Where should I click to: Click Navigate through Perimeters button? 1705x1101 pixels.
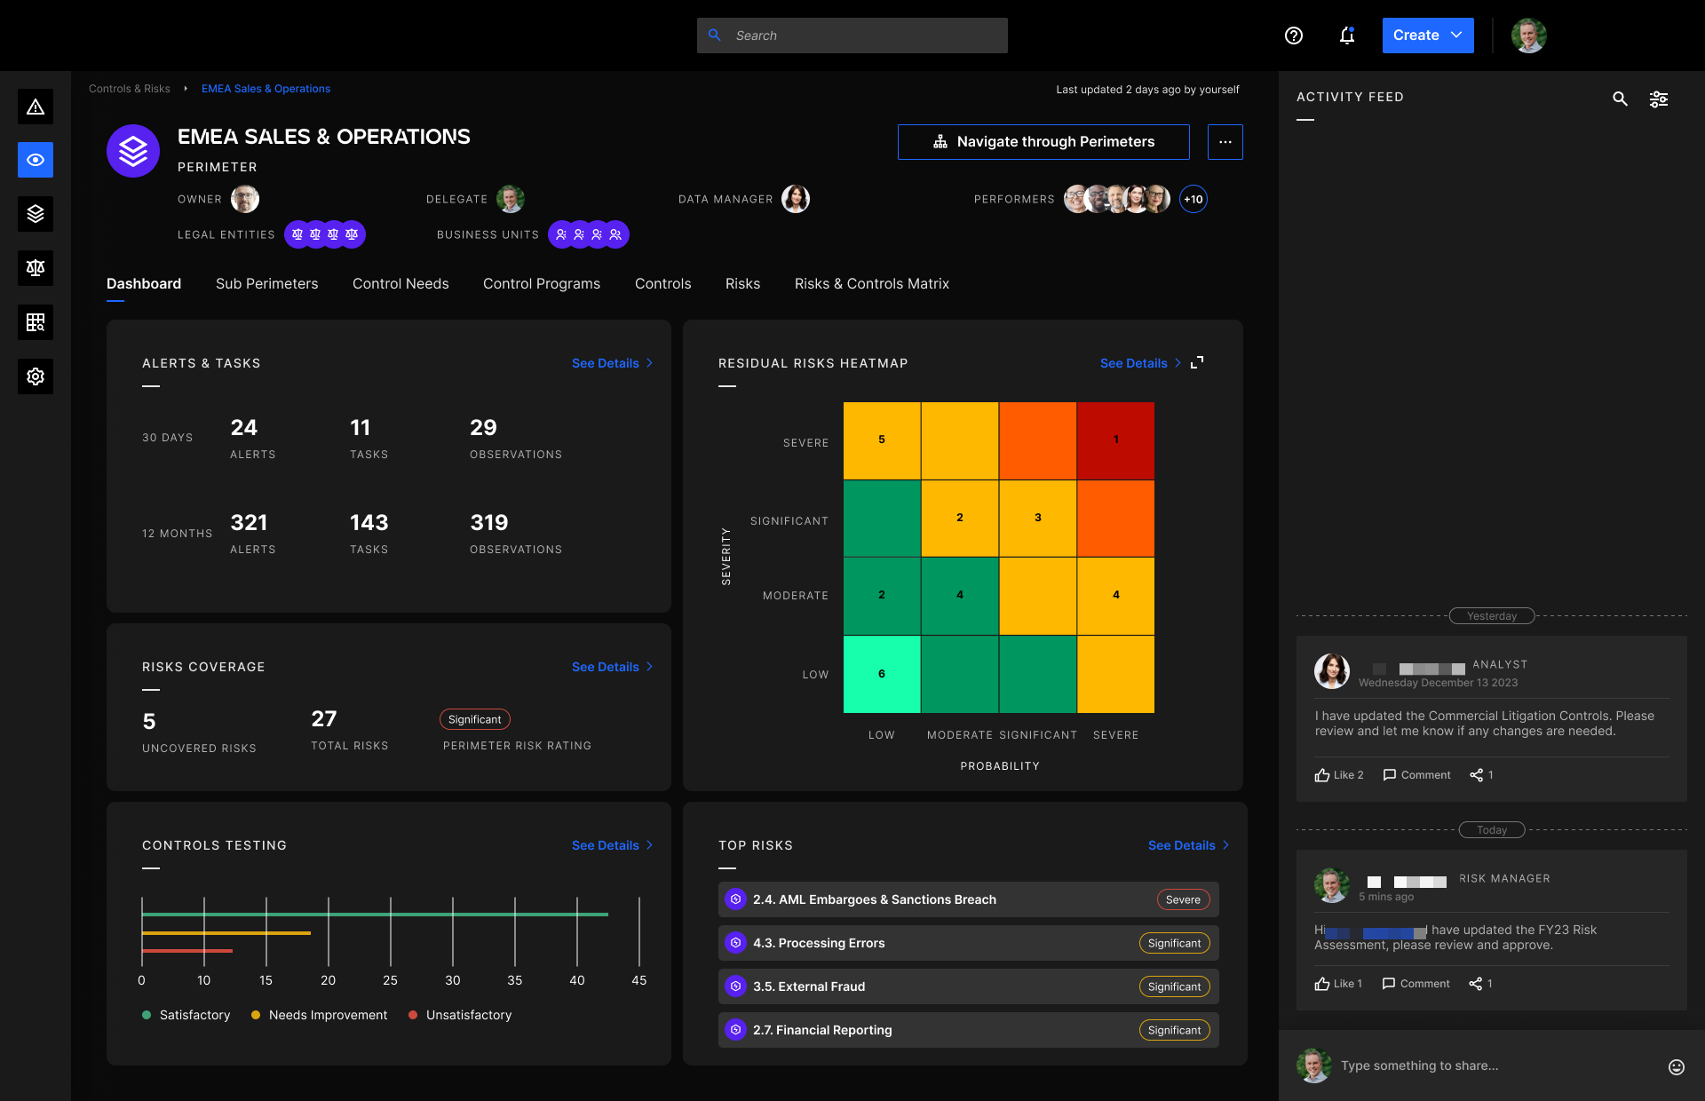[x=1043, y=142]
